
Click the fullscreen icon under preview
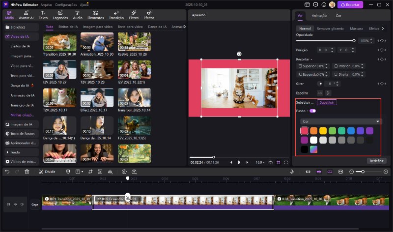[x=286, y=163]
